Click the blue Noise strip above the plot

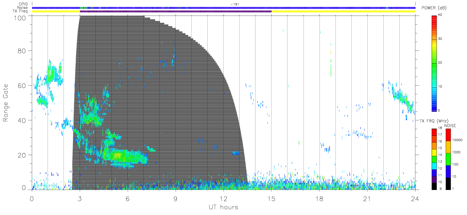point(224,8)
